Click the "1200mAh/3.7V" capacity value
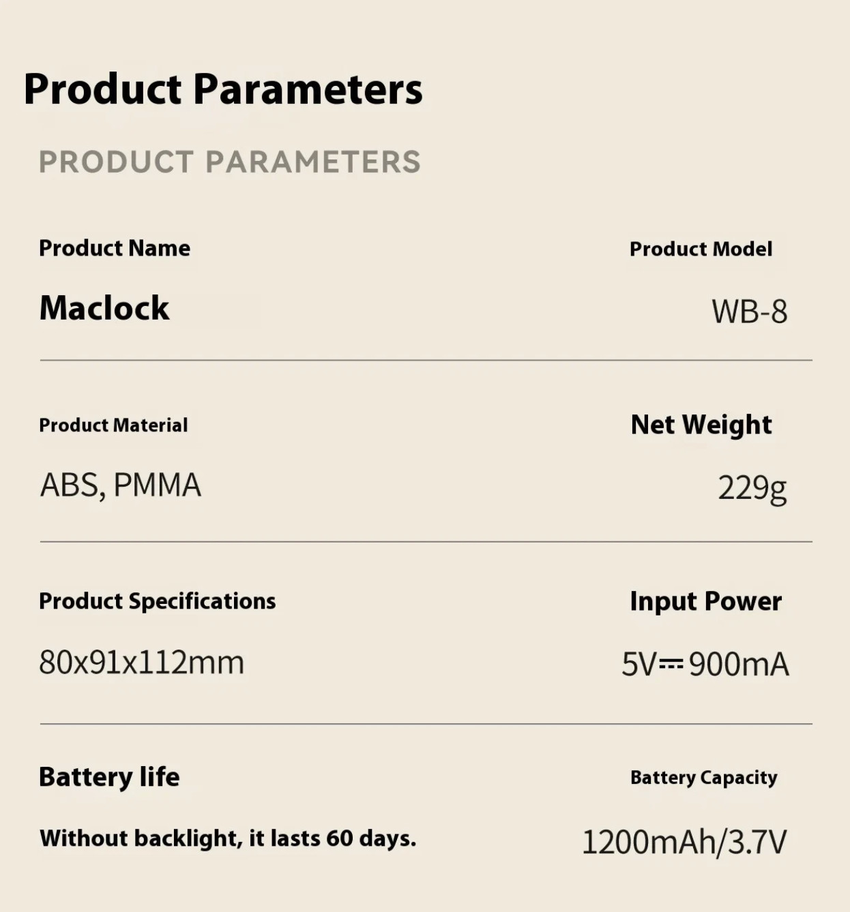This screenshot has height=912, width=850. coord(684,842)
